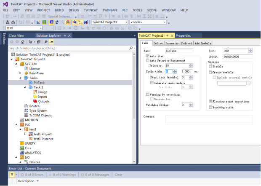Click the first load-project icon in TwinCAT toolbar
This screenshot has height=186, width=261.
(8, 22)
